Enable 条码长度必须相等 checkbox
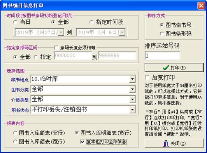 (56, 48)
